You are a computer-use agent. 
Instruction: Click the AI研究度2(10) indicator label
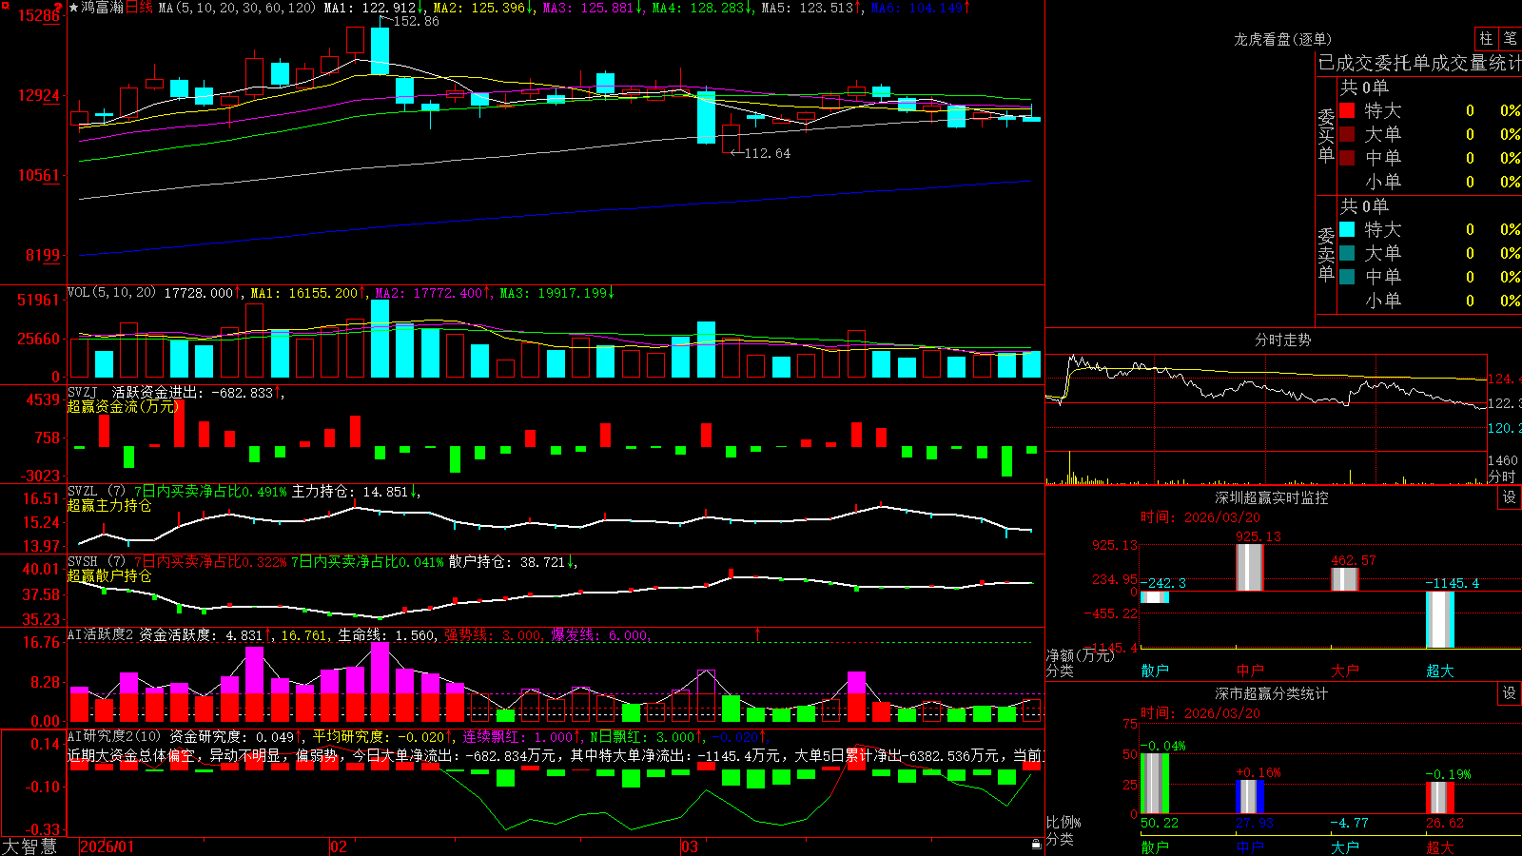pyautogui.click(x=114, y=736)
